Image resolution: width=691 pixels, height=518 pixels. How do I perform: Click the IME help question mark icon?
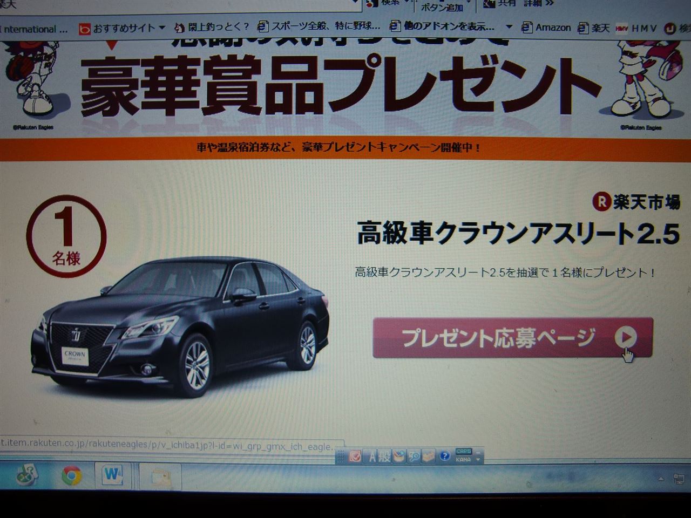[444, 456]
